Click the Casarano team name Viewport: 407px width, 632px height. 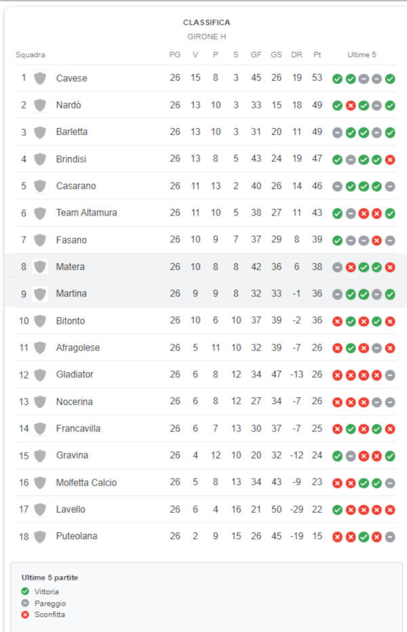pyautogui.click(x=76, y=186)
